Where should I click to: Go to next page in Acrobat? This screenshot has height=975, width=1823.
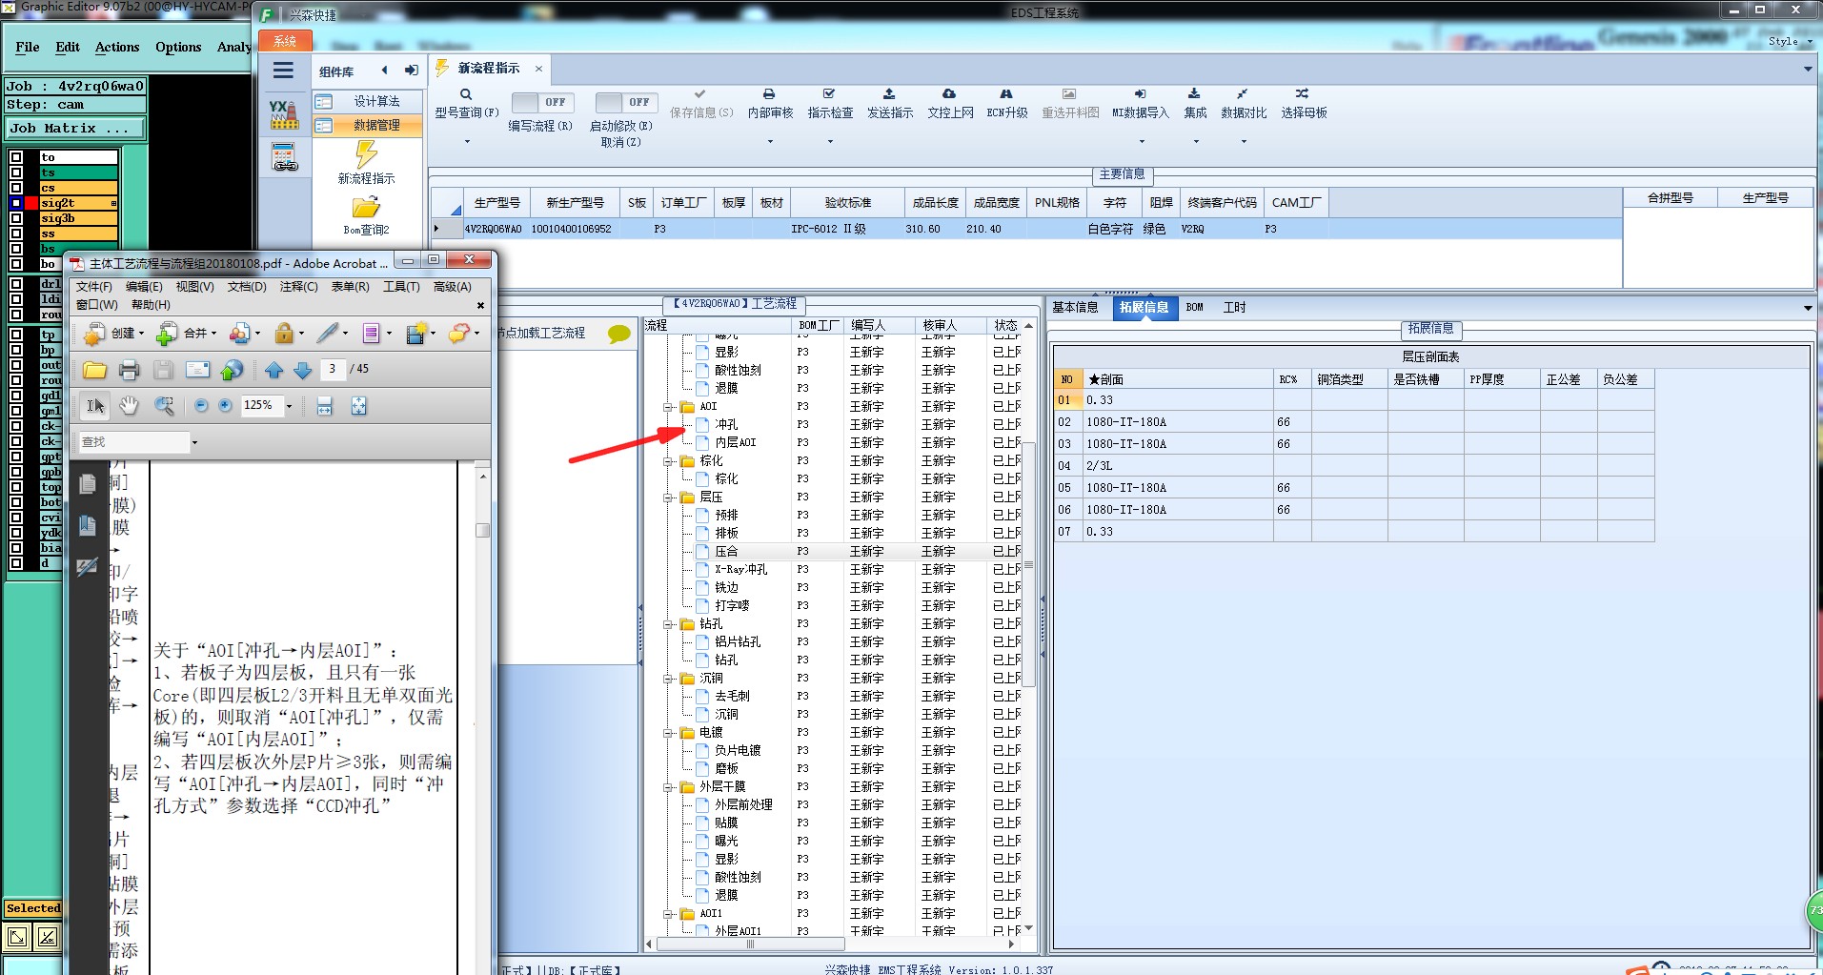(x=303, y=370)
